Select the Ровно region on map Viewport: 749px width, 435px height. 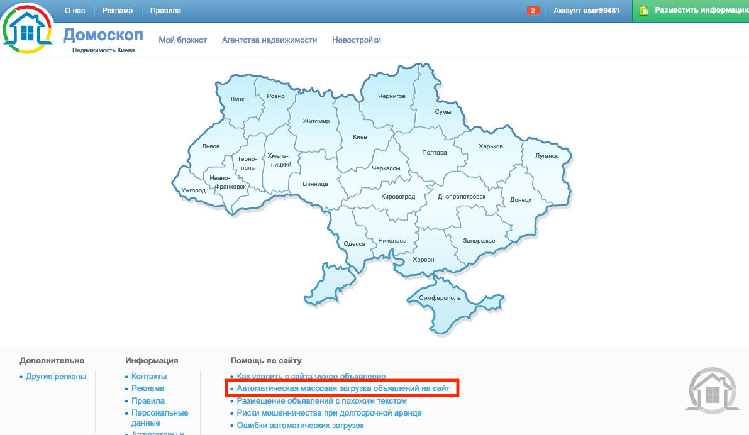pos(275,96)
